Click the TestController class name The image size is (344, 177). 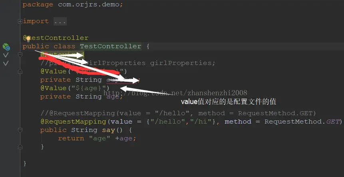pyautogui.click(x=110, y=46)
